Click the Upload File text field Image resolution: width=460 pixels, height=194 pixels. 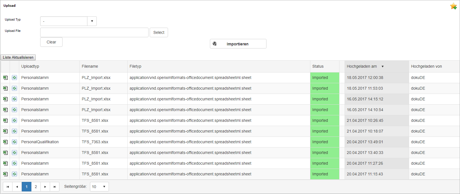pos(94,32)
